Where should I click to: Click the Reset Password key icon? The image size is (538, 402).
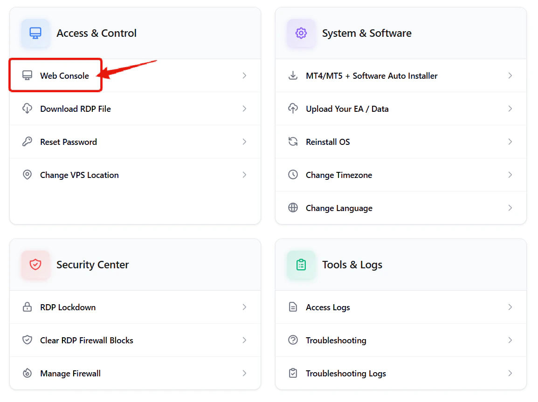pos(28,142)
